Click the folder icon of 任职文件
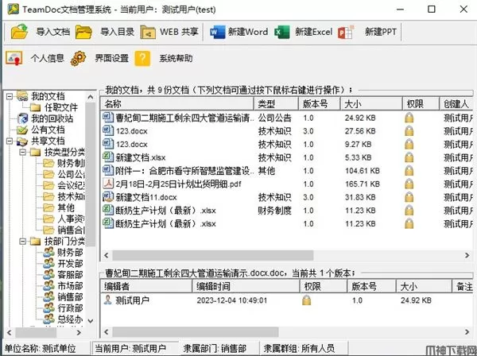This screenshot has width=477, height=356. [36, 107]
